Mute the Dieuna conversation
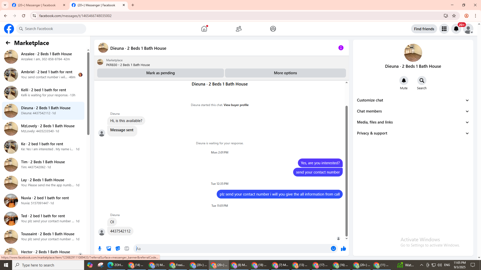Viewport: 481px width, 270px height. 404,80
